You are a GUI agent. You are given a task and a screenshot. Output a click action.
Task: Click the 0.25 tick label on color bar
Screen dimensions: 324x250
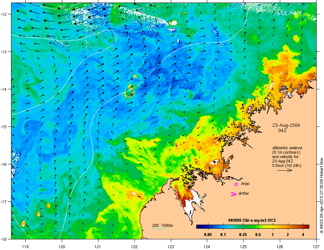click(x=243, y=235)
